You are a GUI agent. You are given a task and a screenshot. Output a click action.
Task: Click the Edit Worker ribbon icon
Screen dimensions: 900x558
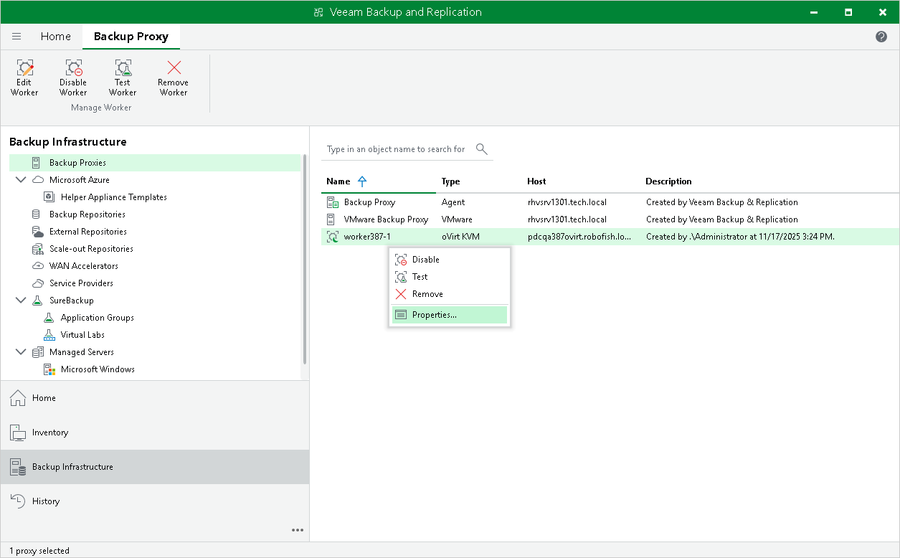click(25, 69)
